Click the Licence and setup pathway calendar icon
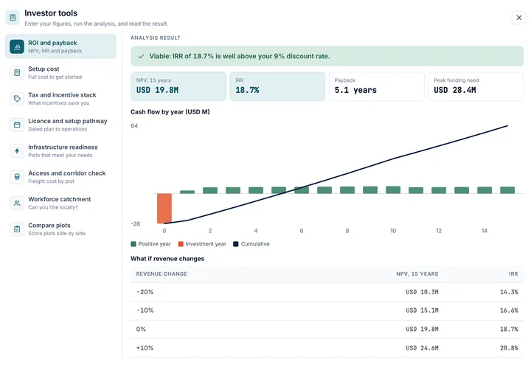The image size is (531, 365). [x=17, y=125]
